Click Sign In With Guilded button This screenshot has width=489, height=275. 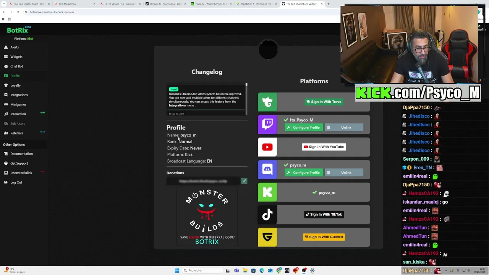[x=324, y=237]
